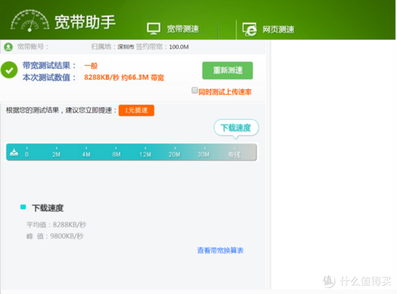
Task: Click the 20M mark on speed bar
Action: (174, 154)
